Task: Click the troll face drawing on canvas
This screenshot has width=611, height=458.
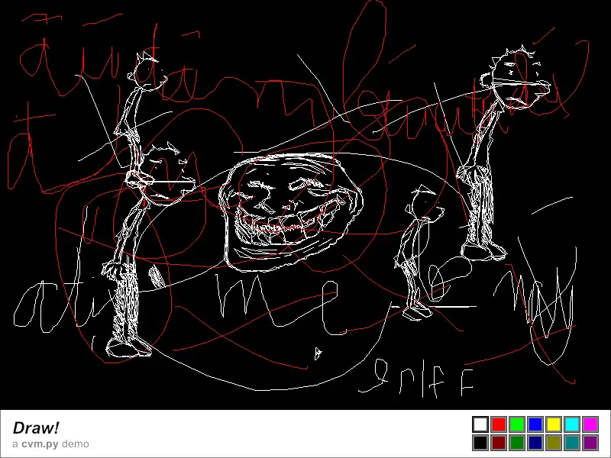Action: coord(290,212)
